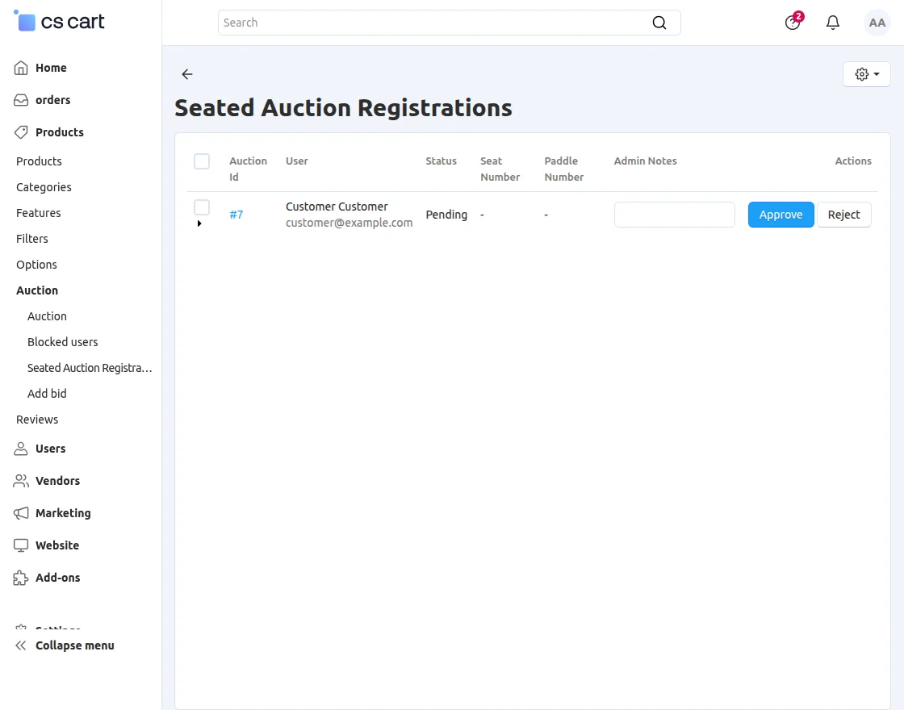Click the Seat Number column header
904x710 pixels.
(500, 169)
